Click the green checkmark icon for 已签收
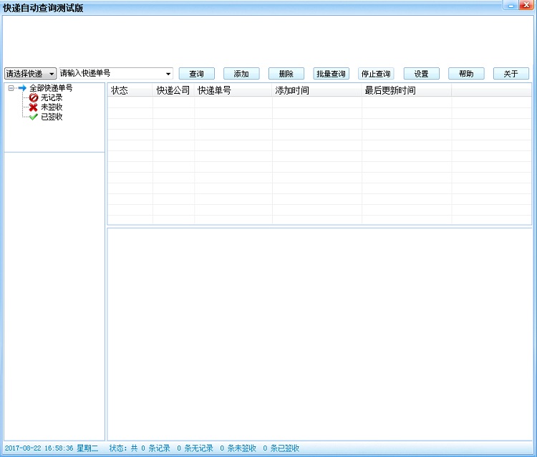 click(34, 117)
